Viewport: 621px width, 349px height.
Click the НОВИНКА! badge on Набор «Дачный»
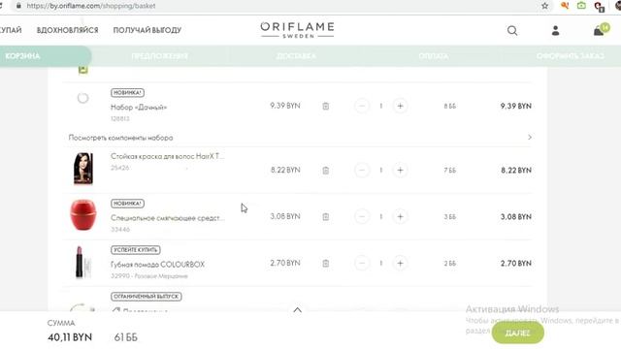pos(127,93)
